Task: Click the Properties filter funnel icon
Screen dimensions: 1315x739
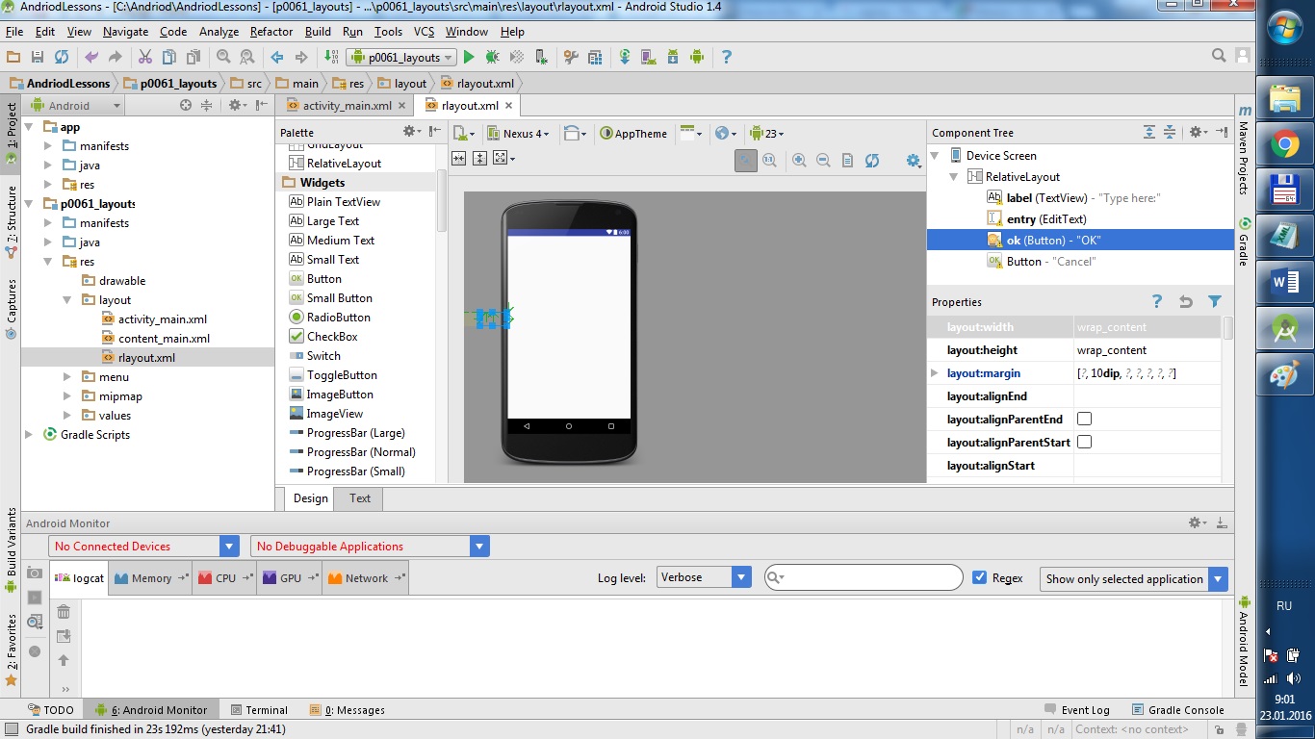Action: point(1215,301)
